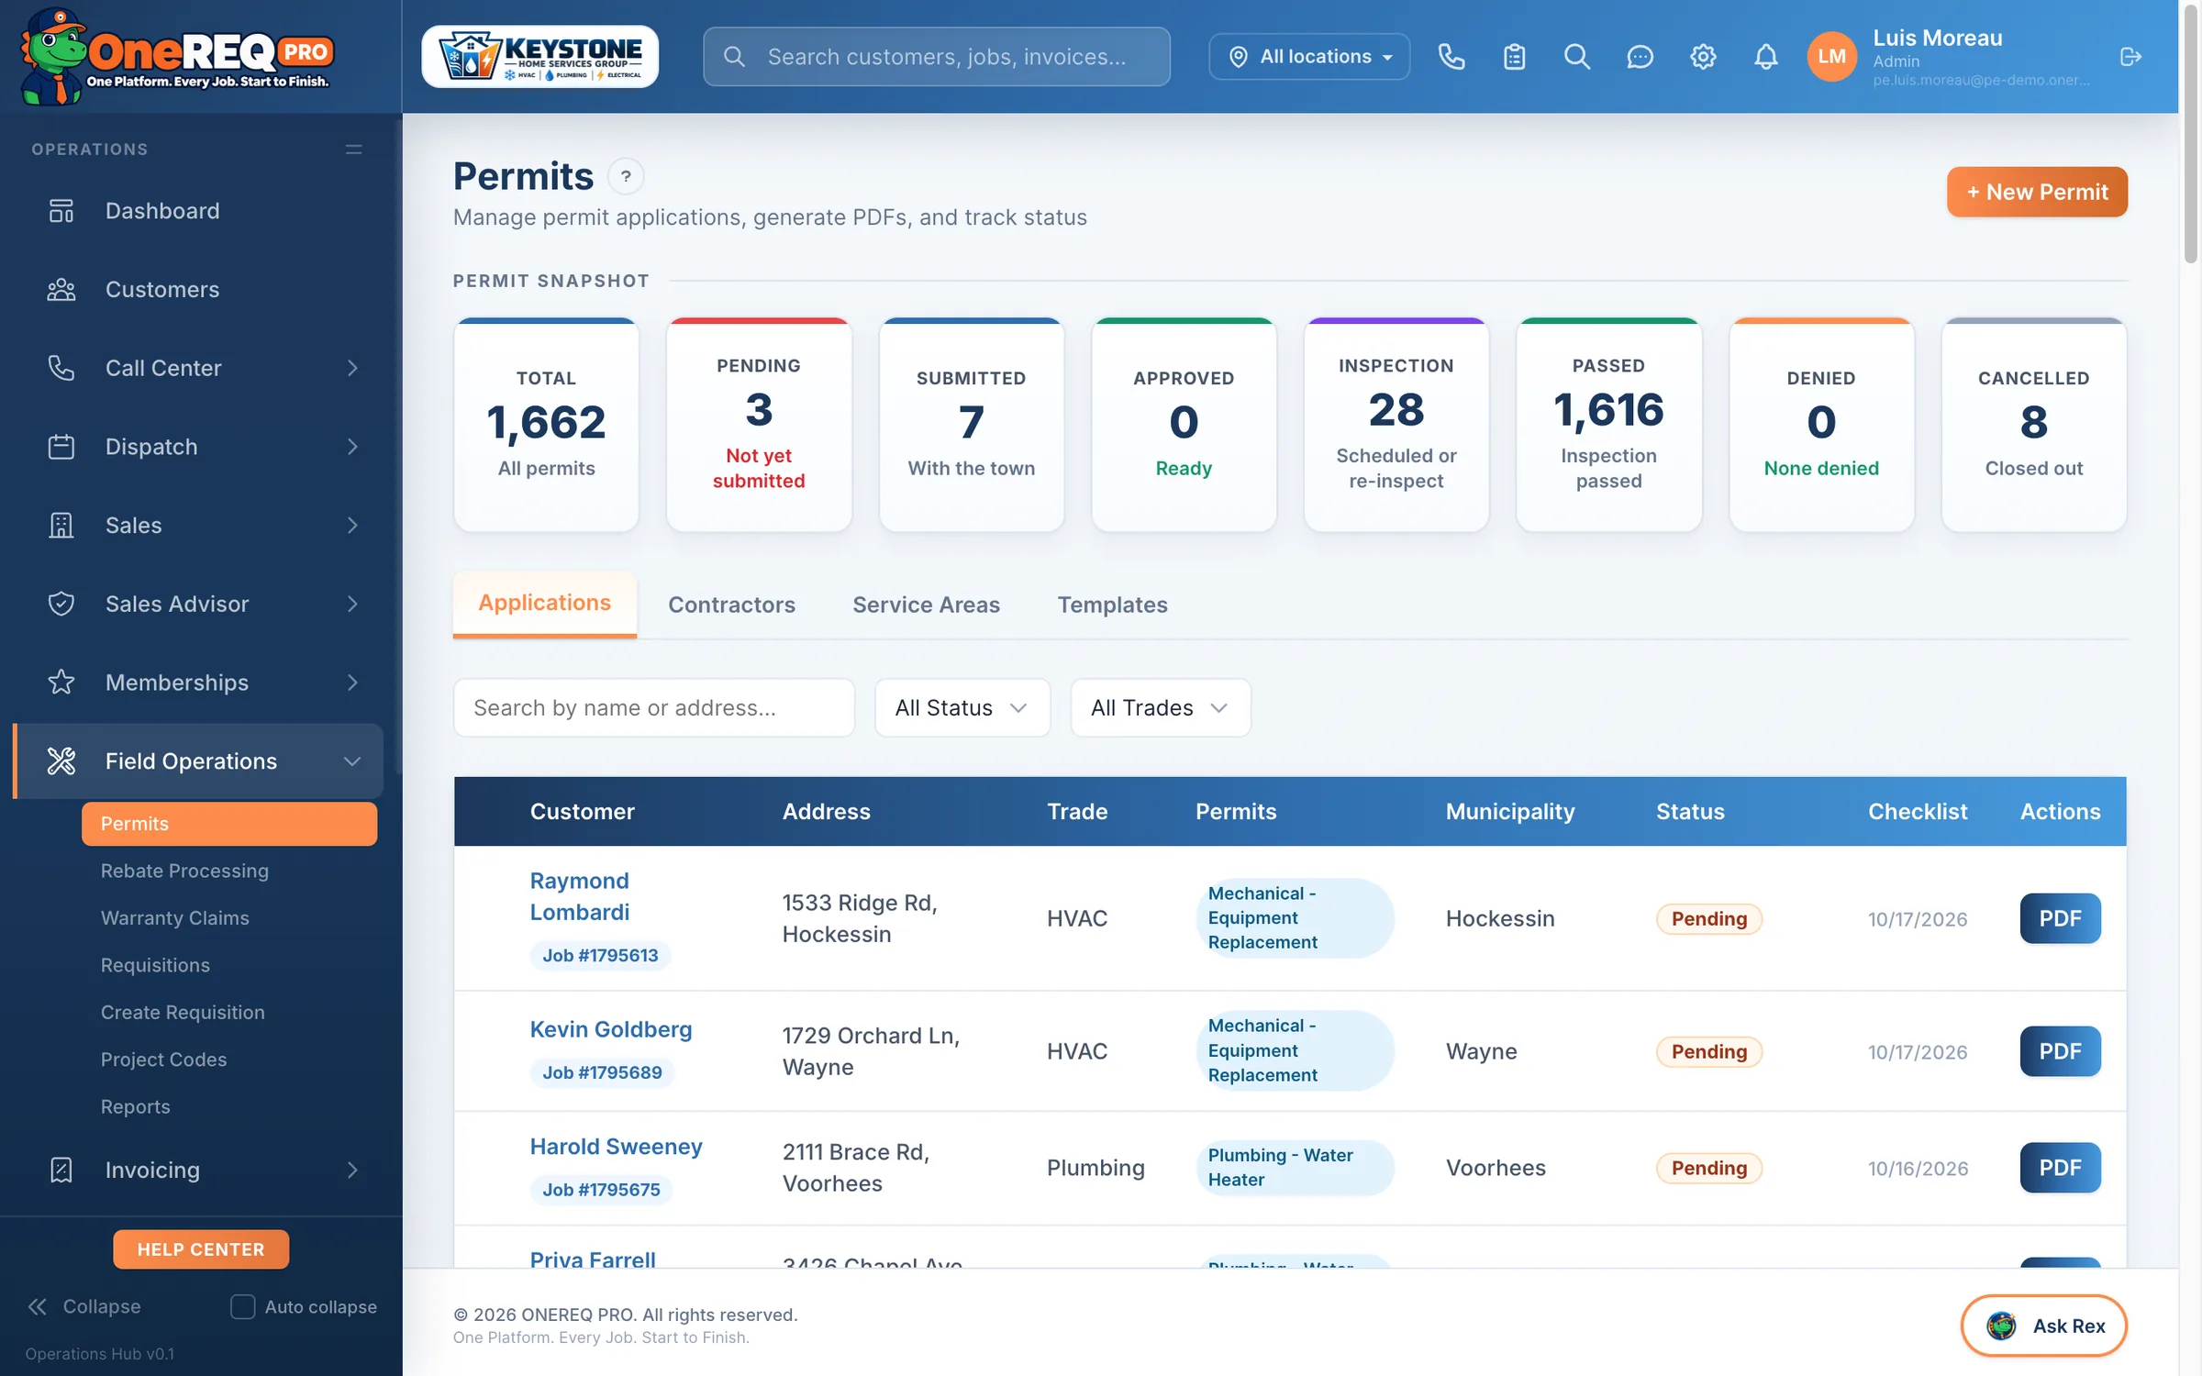Open the settings gear icon
2202x1376 pixels.
[x=1703, y=57]
